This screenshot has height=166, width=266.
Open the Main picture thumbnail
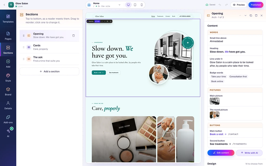(x=215, y=101)
